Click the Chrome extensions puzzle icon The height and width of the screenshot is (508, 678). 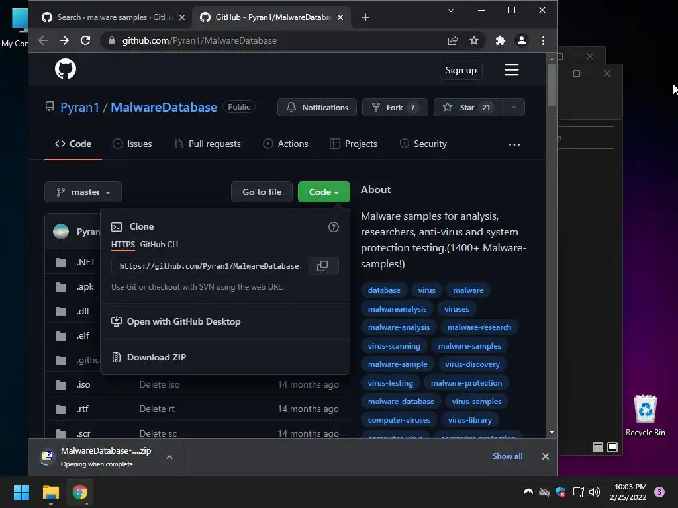click(x=501, y=40)
